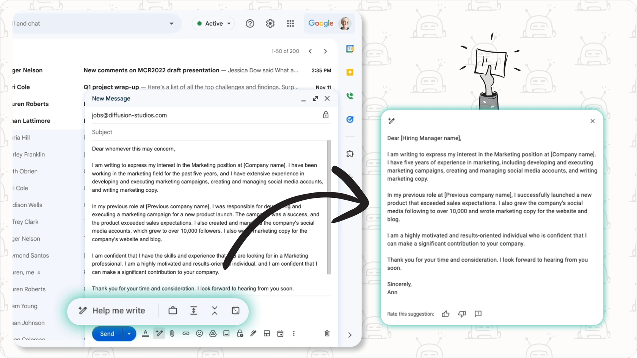Toggle confidential mode for the email
The height and width of the screenshot is (358, 637).
coord(240,333)
